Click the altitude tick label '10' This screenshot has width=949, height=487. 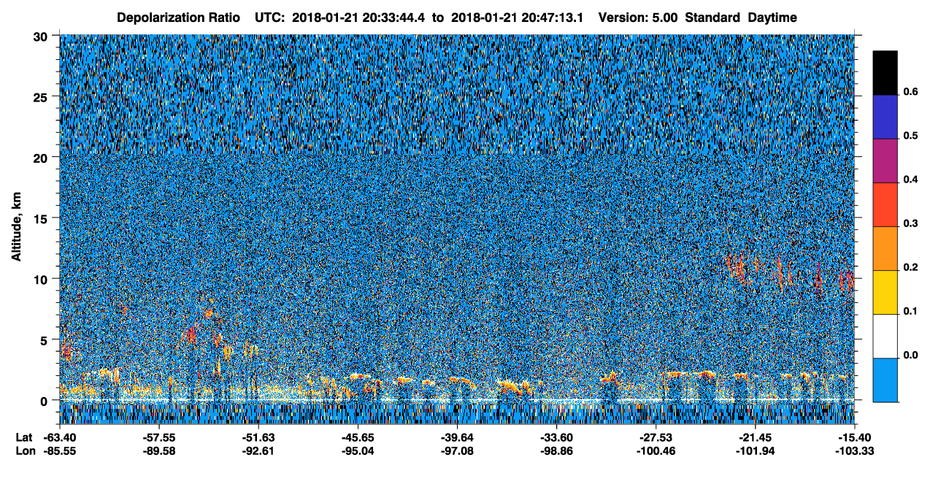click(x=42, y=279)
